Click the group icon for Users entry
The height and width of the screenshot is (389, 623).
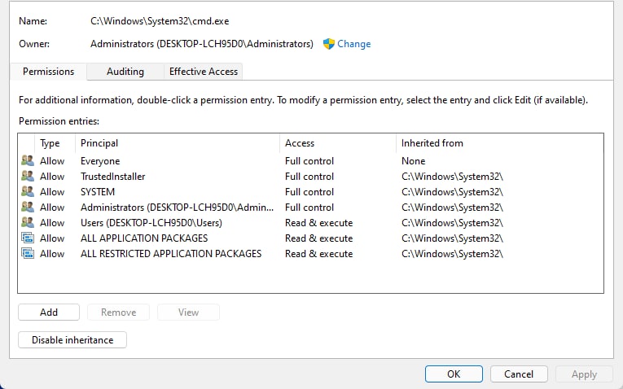click(x=28, y=222)
